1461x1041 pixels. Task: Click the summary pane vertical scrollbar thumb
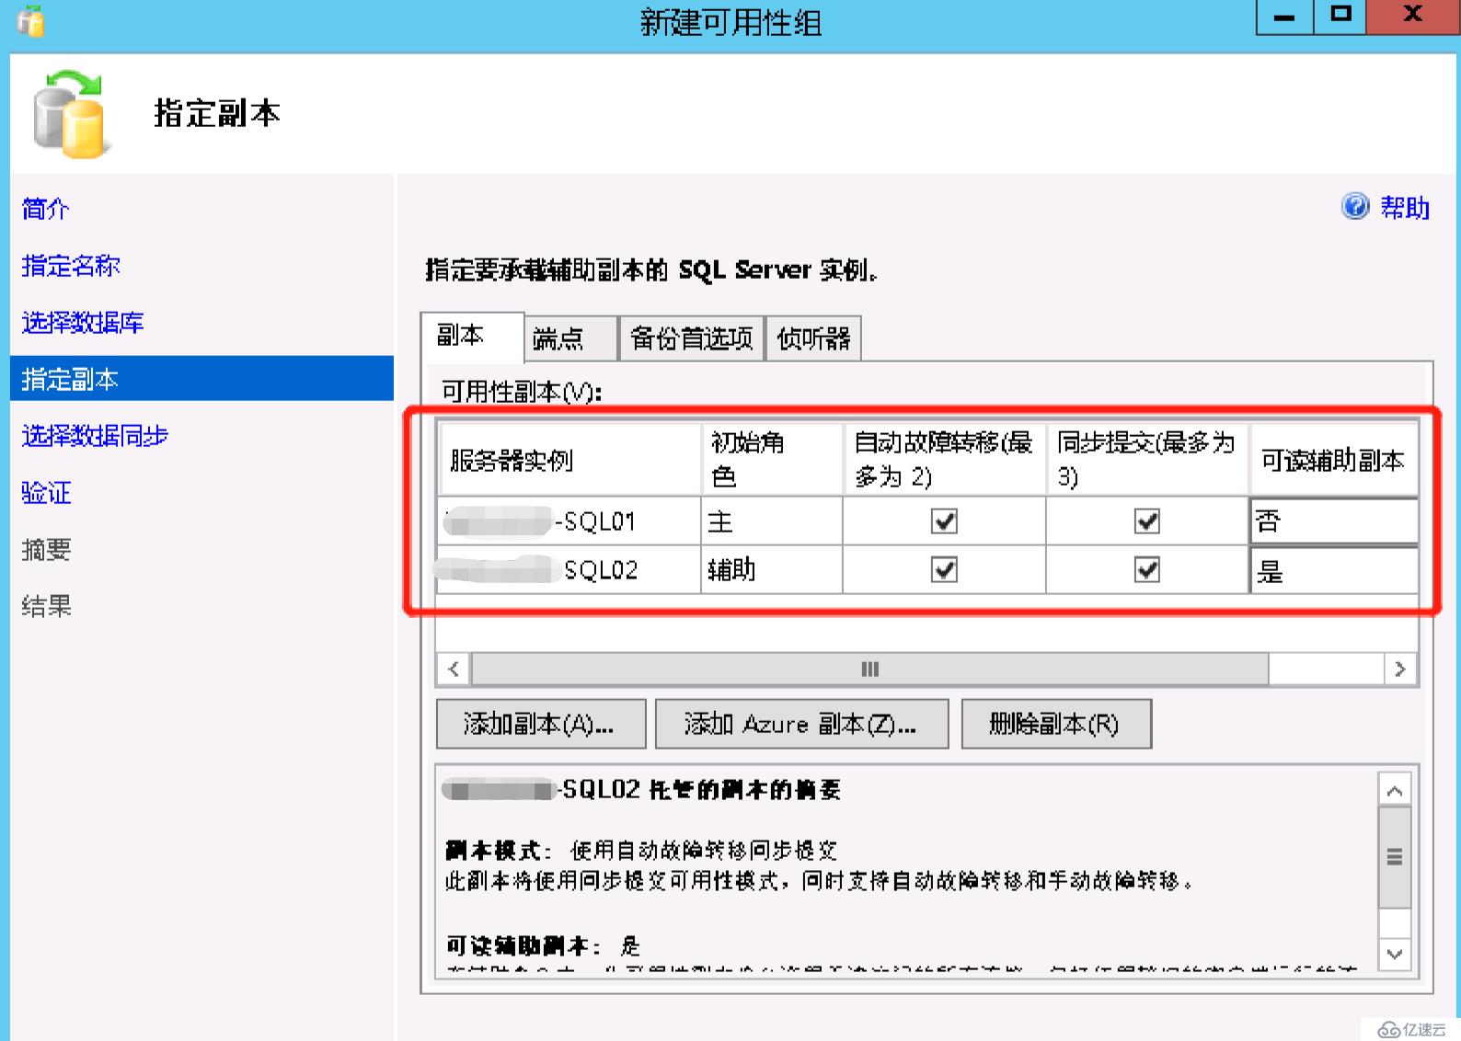pyautogui.click(x=1394, y=857)
